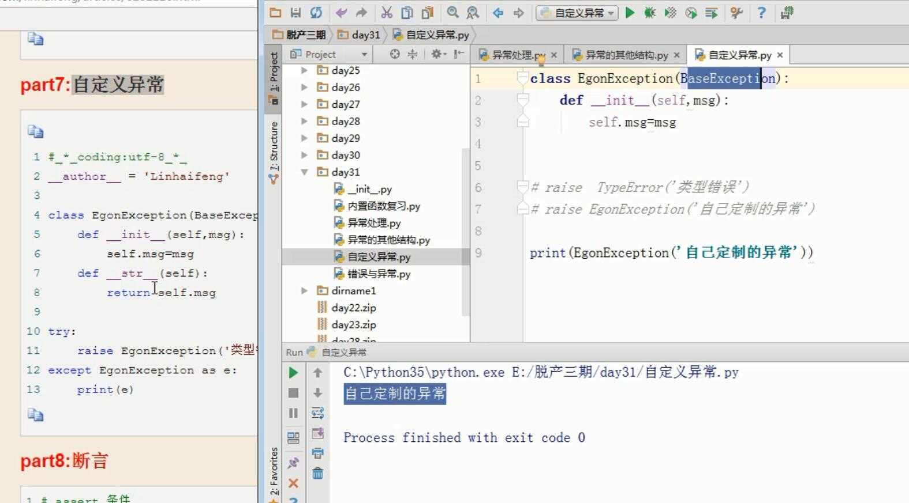909x503 pixels.
Task: Click Collapse All icon in Project panel
Action: pyautogui.click(x=412, y=54)
